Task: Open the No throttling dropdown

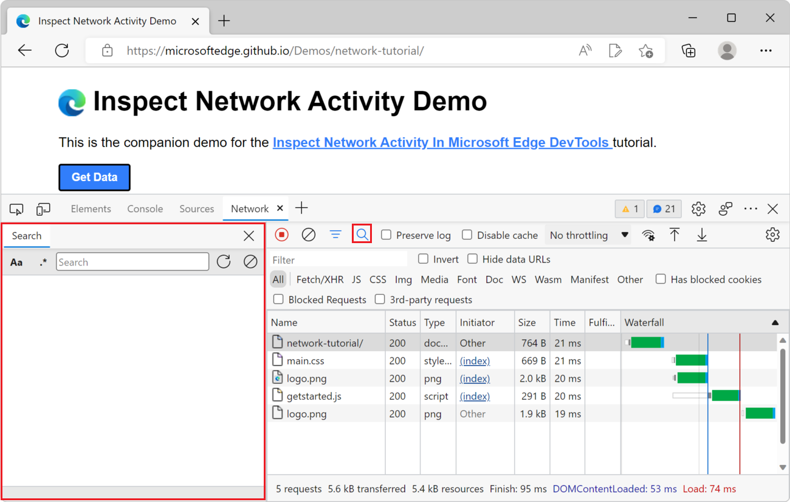Action: point(588,235)
